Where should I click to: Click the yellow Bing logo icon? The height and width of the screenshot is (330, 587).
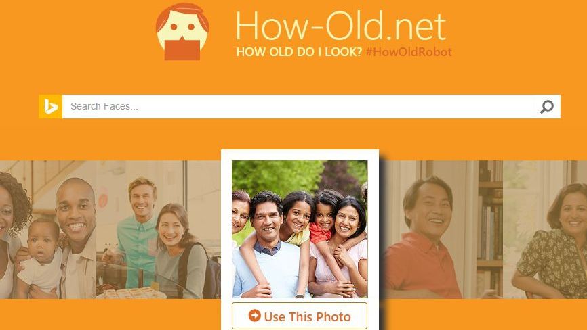pyautogui.click(x=51, y=106)
